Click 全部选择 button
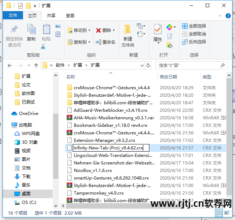 [194, 26]
